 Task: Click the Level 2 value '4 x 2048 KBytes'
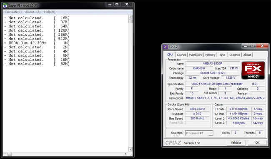click(238, 118)
